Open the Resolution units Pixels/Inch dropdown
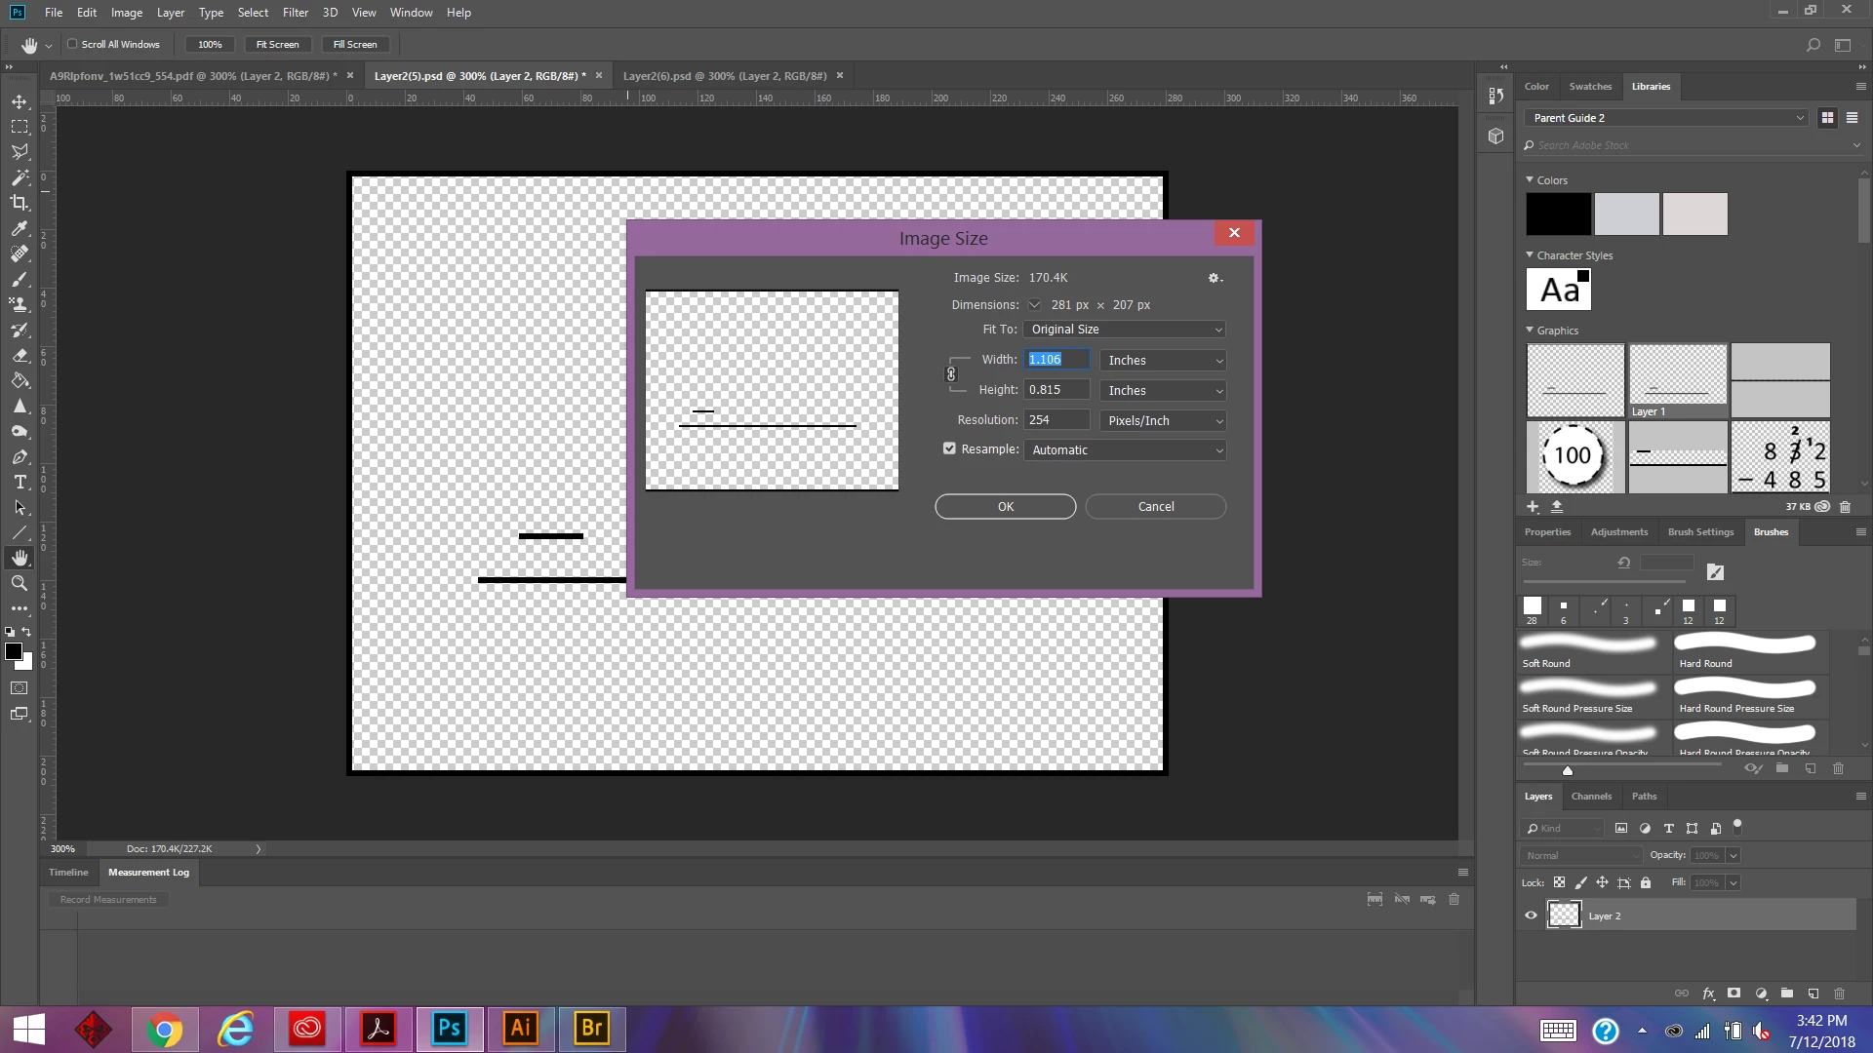This screenshot has height=1053, width=1873. click(1163, 420)
